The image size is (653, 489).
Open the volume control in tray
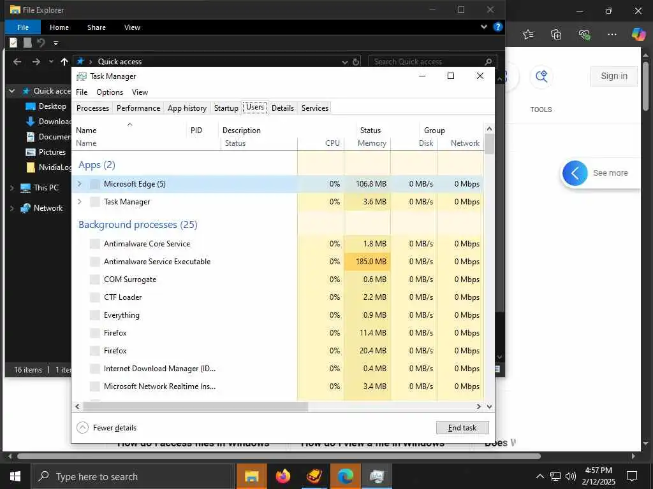click(571, 476)
